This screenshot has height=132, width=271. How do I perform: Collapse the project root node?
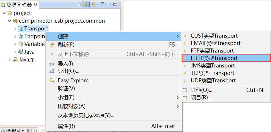[x=4, y=13]
